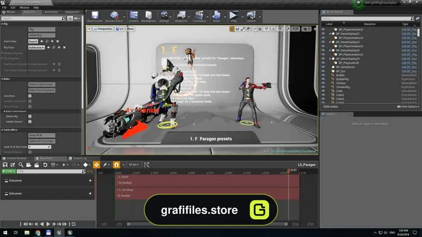Open the Windows Start button
422x237 pixels.
click(x=5, y=233)
